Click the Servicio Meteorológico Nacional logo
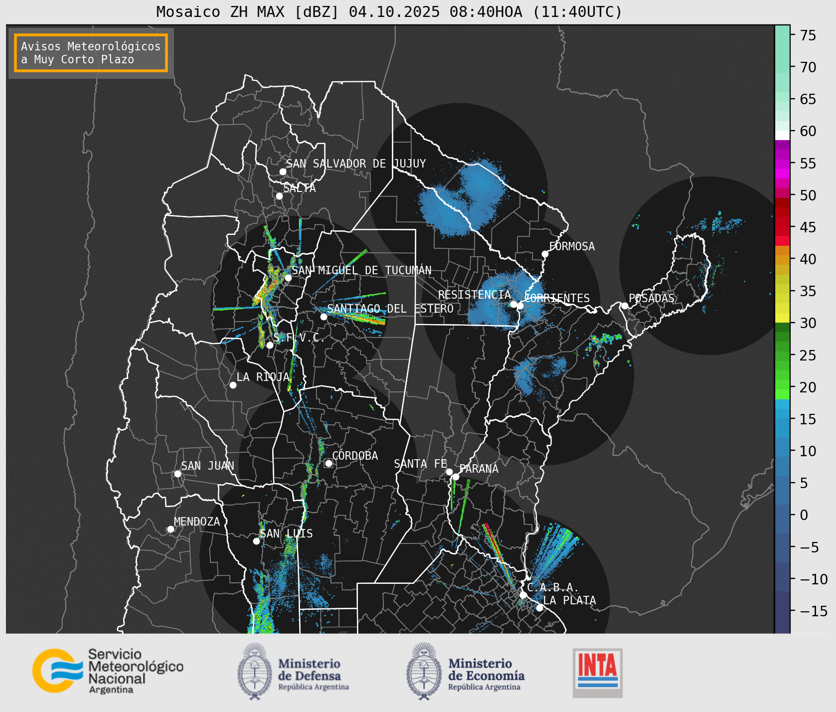The width and height of the screenshot is (836, 712). pos(108,671)
